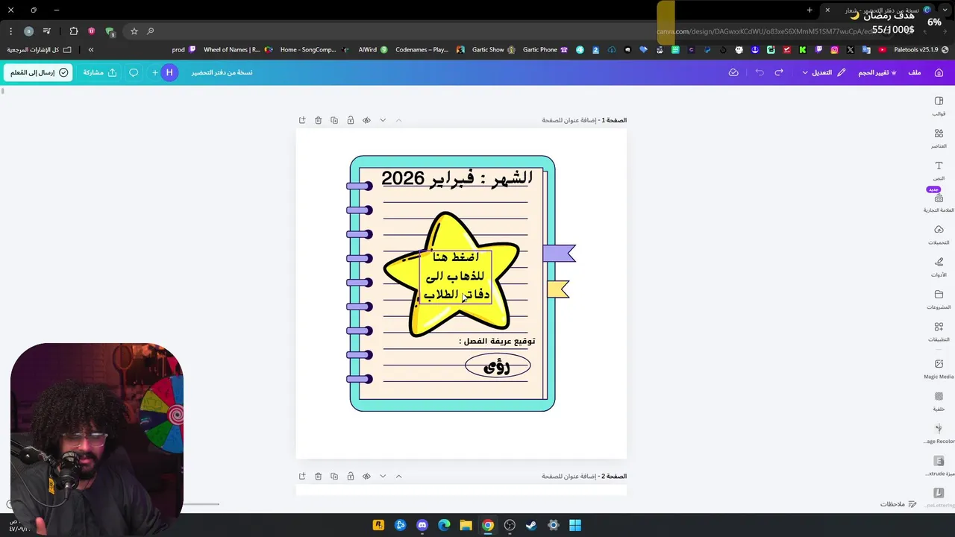Open the comments speech bubble icon
Screen dimensions: 955x537
pyautogui.click(x=134, y=72)
